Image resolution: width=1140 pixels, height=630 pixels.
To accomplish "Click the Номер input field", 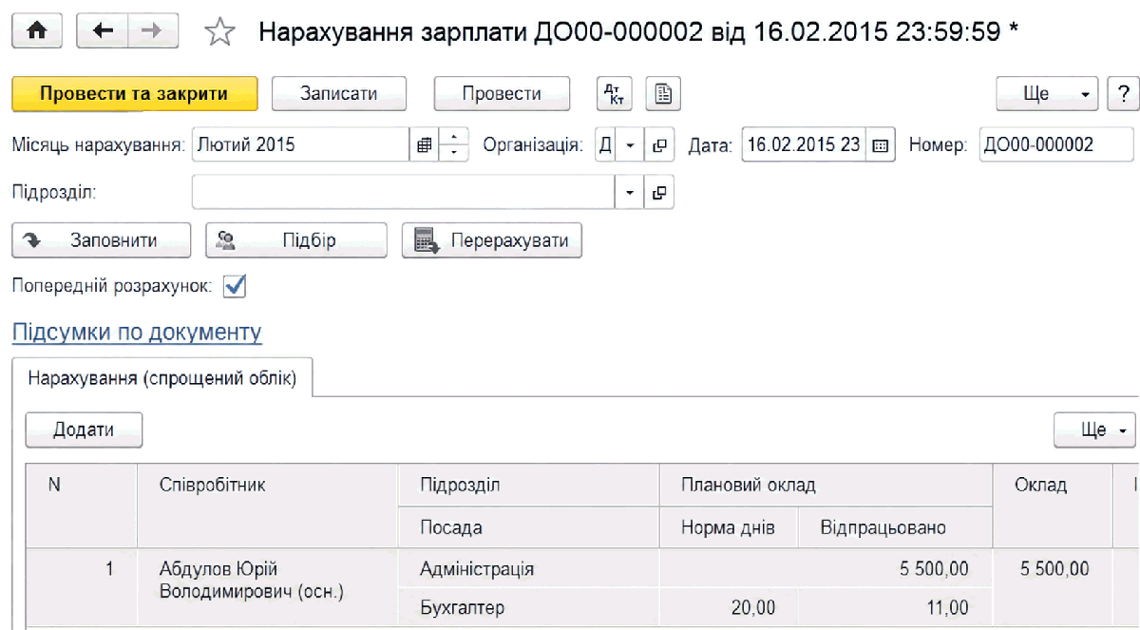I will point(1056,145).
